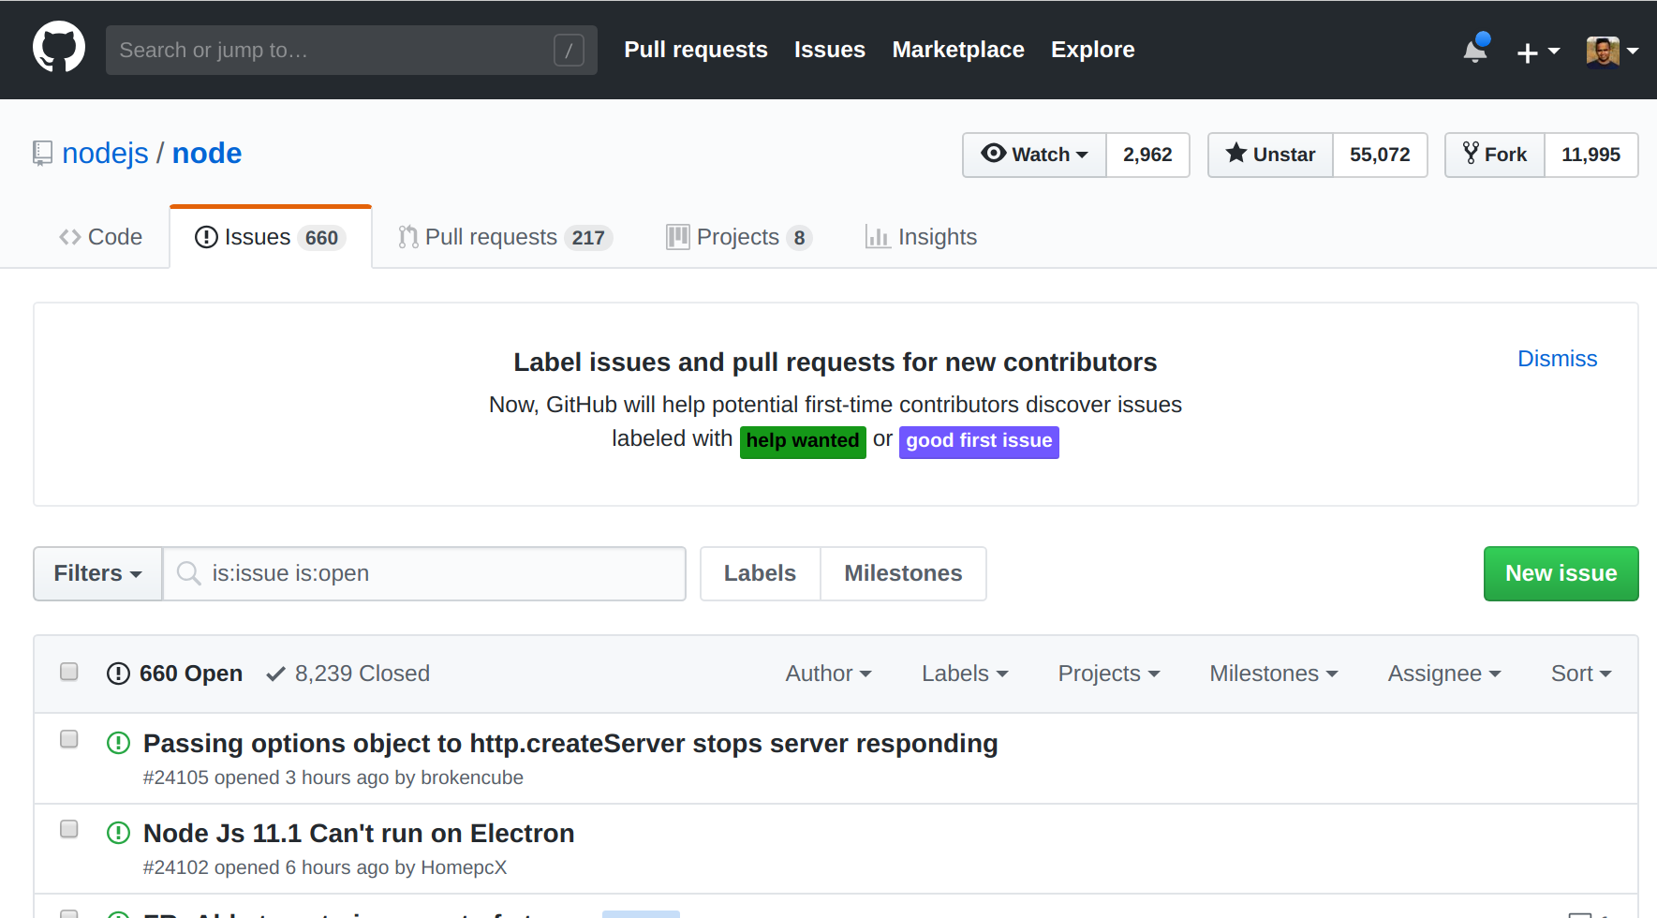Open HomepcX's author link
Image resolution: width=1657 pixels, height=918 pixels.
[464, 867]
